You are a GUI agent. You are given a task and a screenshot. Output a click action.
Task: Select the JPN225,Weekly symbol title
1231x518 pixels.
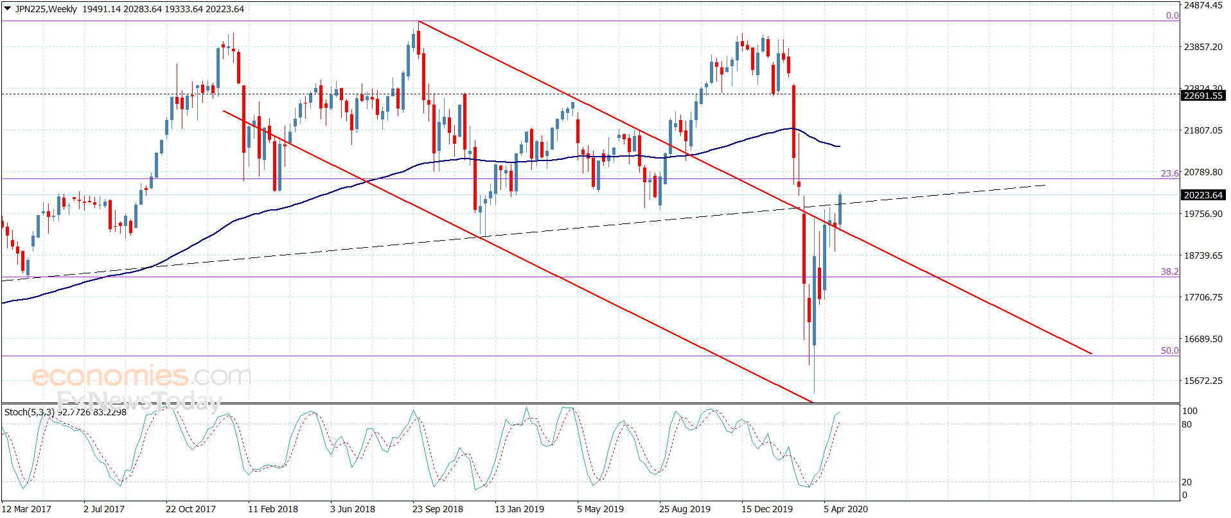[x=46, y=9]
